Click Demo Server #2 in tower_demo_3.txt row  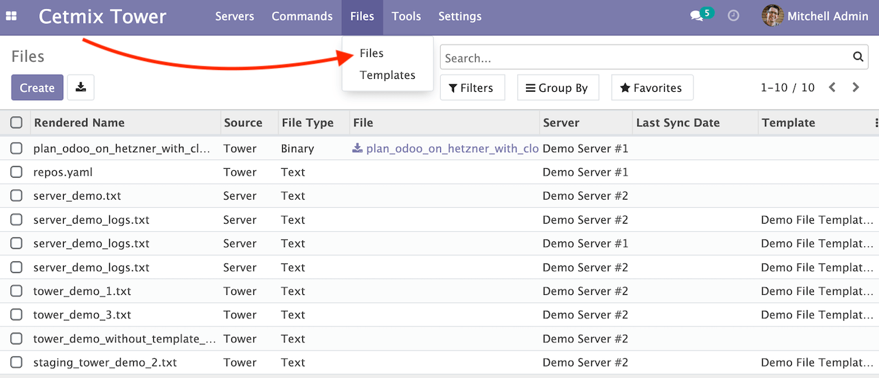(585, 315)
